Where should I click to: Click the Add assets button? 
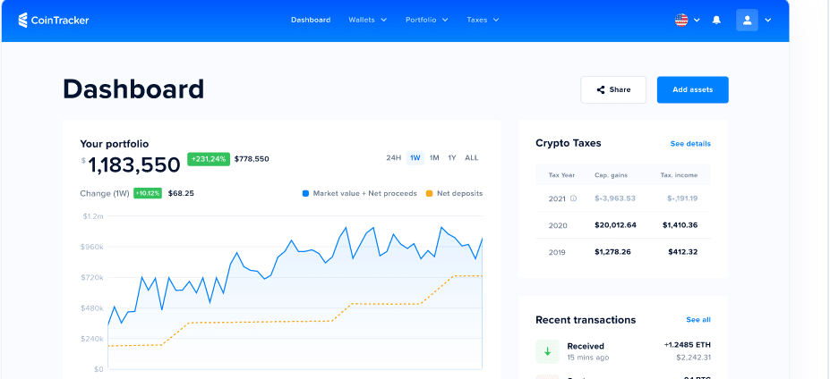[692, 89]
